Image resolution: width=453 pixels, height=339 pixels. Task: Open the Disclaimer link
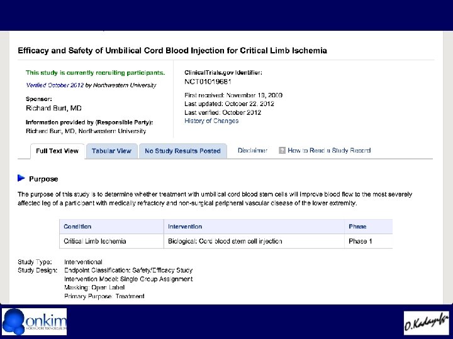[252, 151]
